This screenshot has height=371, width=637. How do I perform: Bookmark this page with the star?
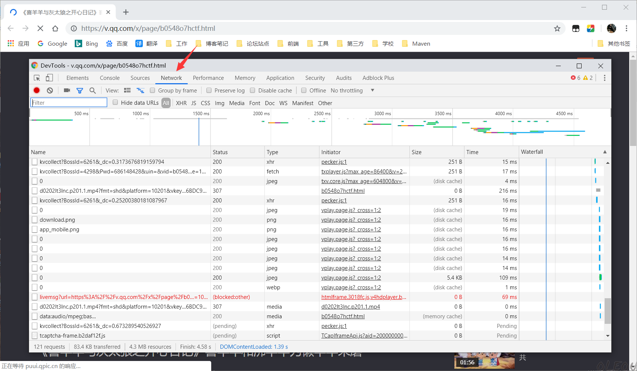(x=557, y=28)
